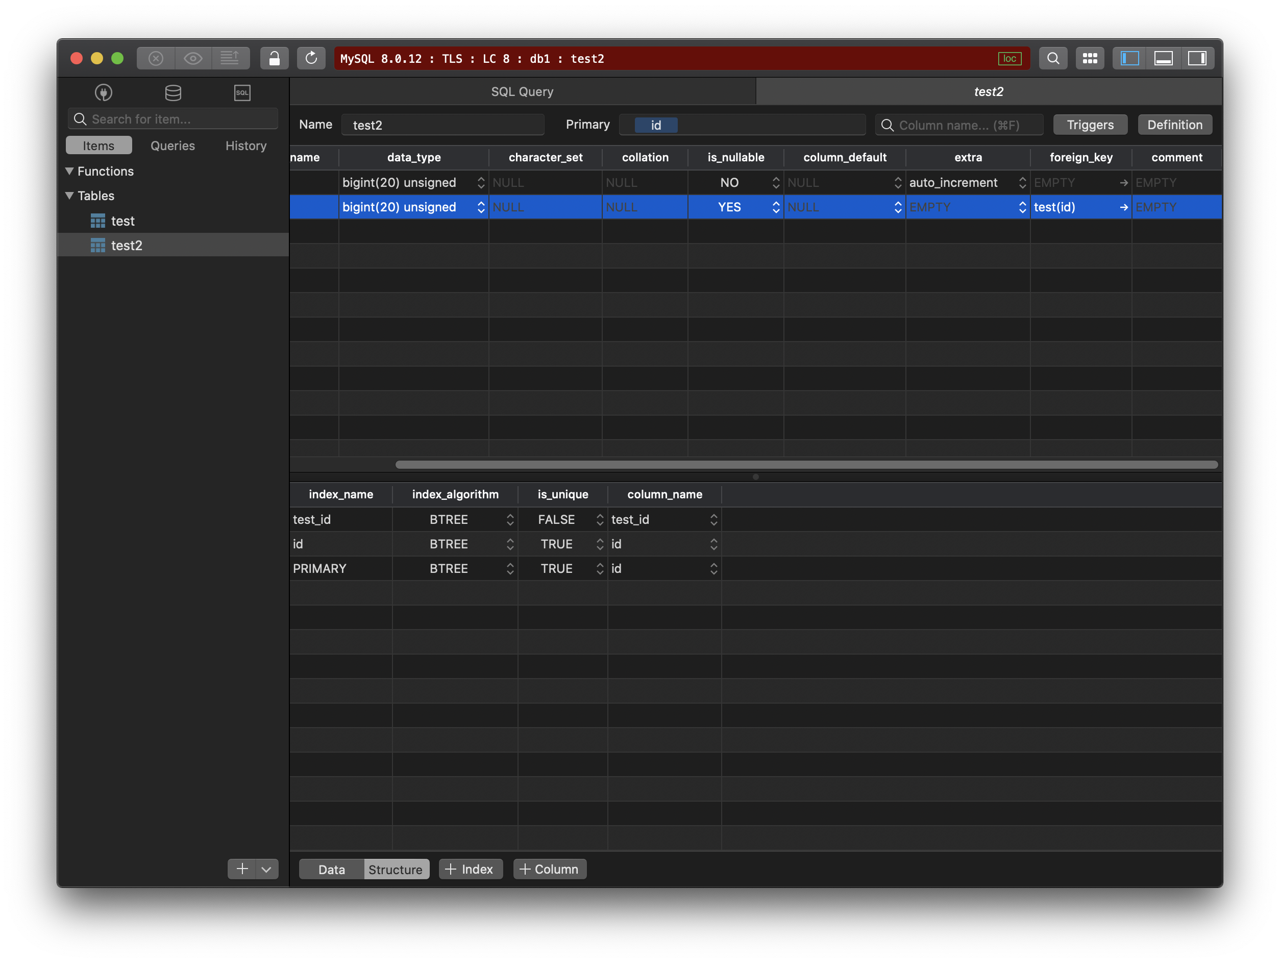Switch to the SQL Query tab
Screen dimensions: 1280x963
tap(522, 91)
